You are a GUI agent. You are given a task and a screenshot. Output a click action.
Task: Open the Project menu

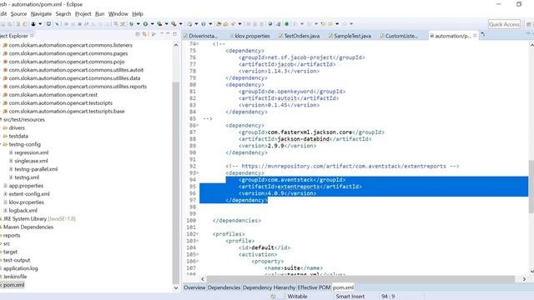pos(83,14)
